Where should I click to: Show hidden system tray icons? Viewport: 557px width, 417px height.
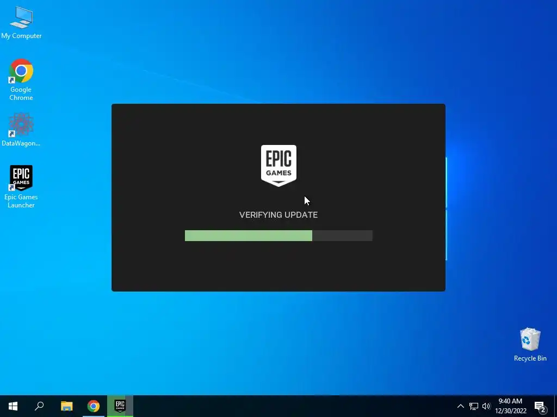click(460, 406)
